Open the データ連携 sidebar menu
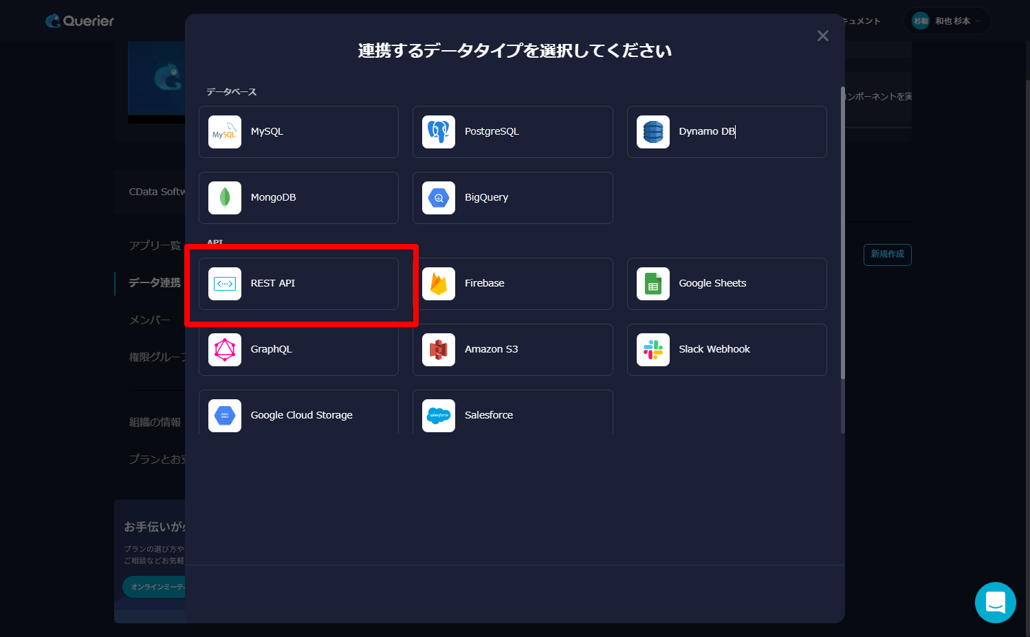Screen dimensions: 1030x637 point(155,282)
